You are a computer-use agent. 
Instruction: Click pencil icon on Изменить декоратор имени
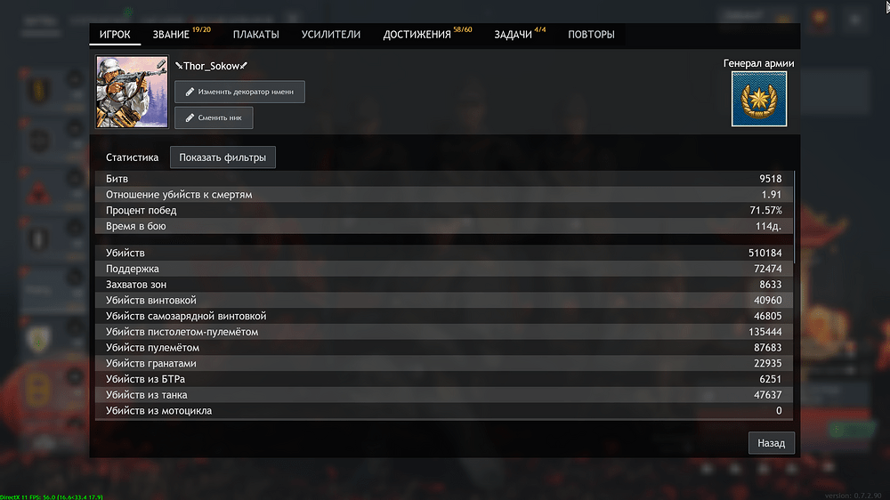(190, 92)
